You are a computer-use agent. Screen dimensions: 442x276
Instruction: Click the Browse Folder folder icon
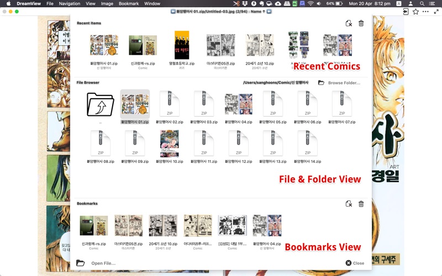(x=321, y=82)
